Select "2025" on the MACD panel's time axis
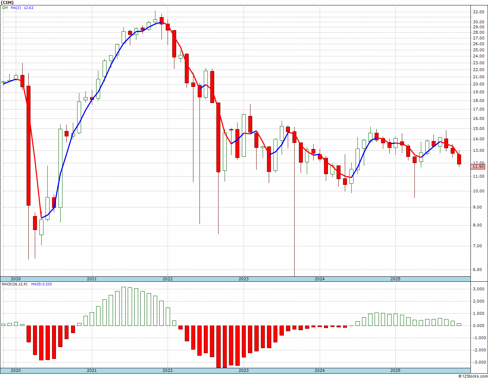Image resolution: width=488 pixels, height=379 pixels. tap(395, 370)
